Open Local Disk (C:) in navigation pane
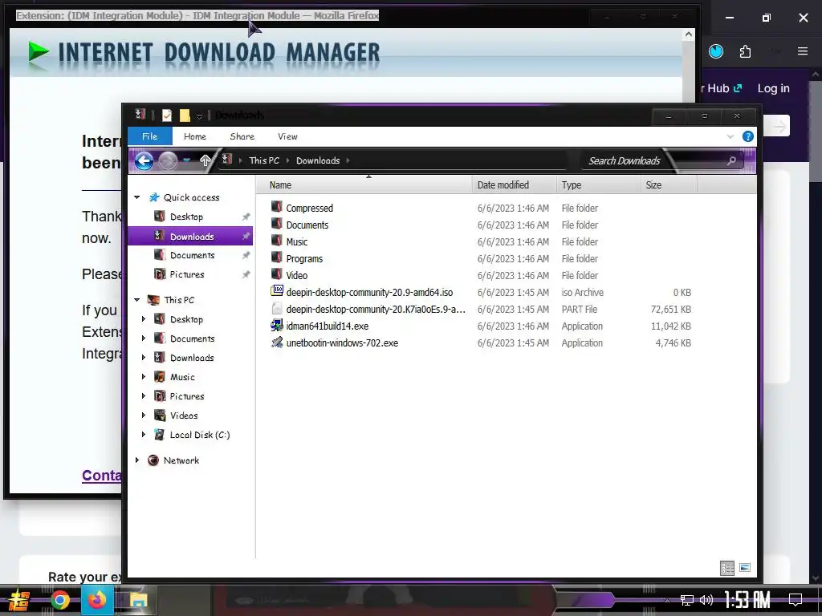822x616 pixels. pyautogui.click(x=200, y=435)
